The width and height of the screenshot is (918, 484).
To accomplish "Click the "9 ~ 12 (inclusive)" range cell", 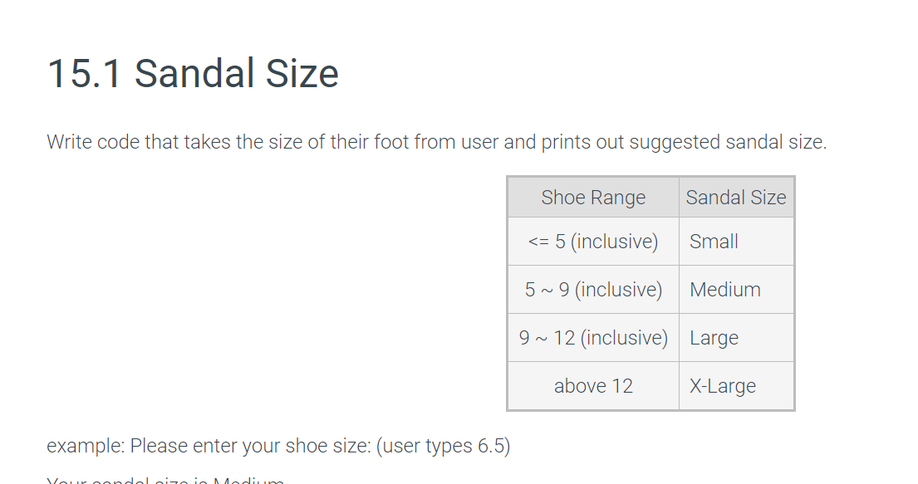I will pos(593,338).
